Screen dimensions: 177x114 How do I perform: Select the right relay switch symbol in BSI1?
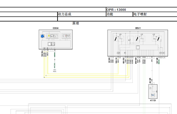pos(159,39)
